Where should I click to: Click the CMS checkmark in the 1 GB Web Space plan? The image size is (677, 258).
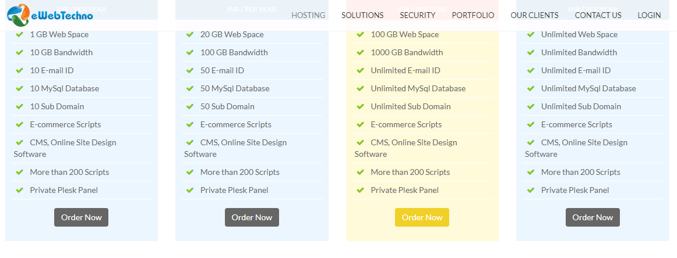[19, 142]
